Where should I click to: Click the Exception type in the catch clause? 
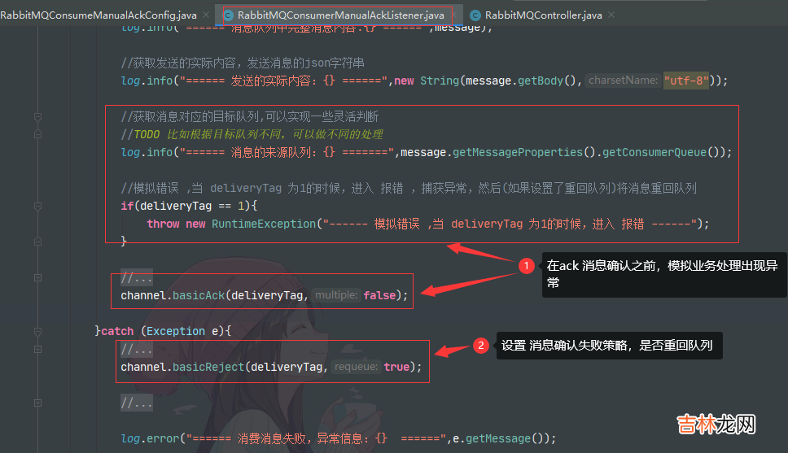[175, 332]
